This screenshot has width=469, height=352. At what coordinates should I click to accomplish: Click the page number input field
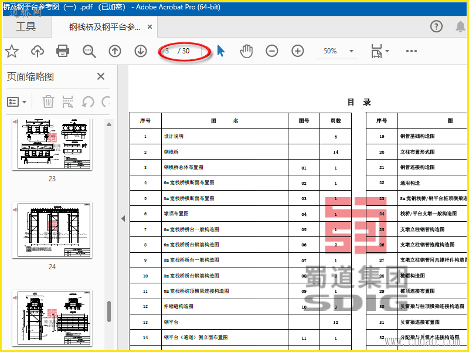(x=167, y=51)
